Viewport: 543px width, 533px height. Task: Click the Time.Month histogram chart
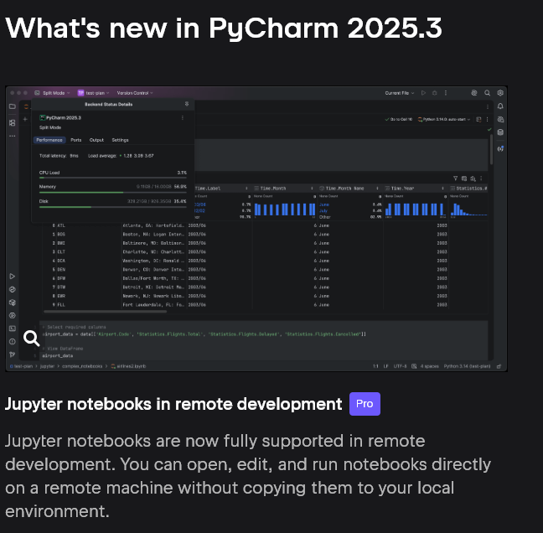point(285,210)
